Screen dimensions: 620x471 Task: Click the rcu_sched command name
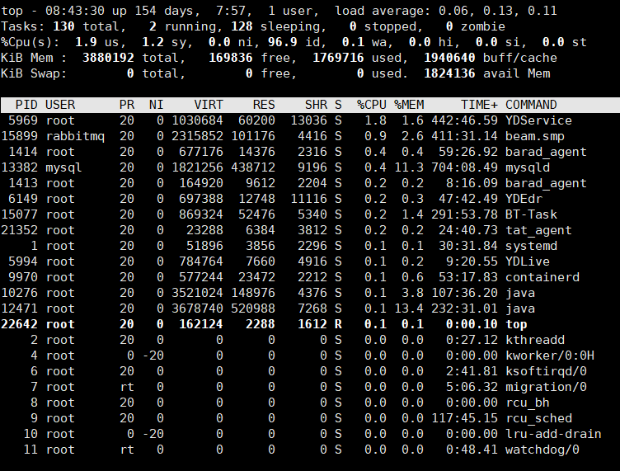point(538,418)
